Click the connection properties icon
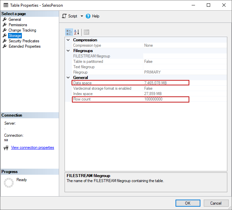The height and width of the screenshot is (210, 232). click(6, 148)
